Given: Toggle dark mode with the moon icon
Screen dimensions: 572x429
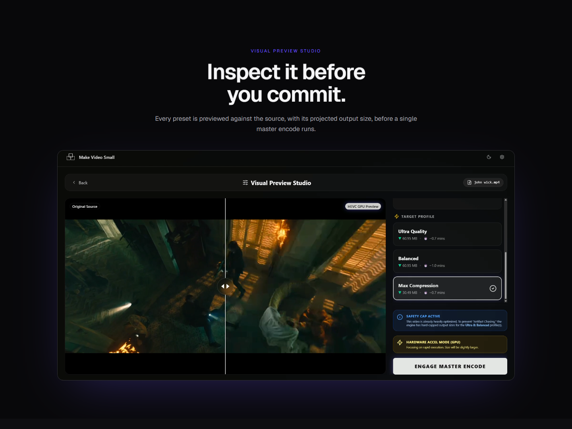Looking at the screenshot, I should (x=489, y=157).
